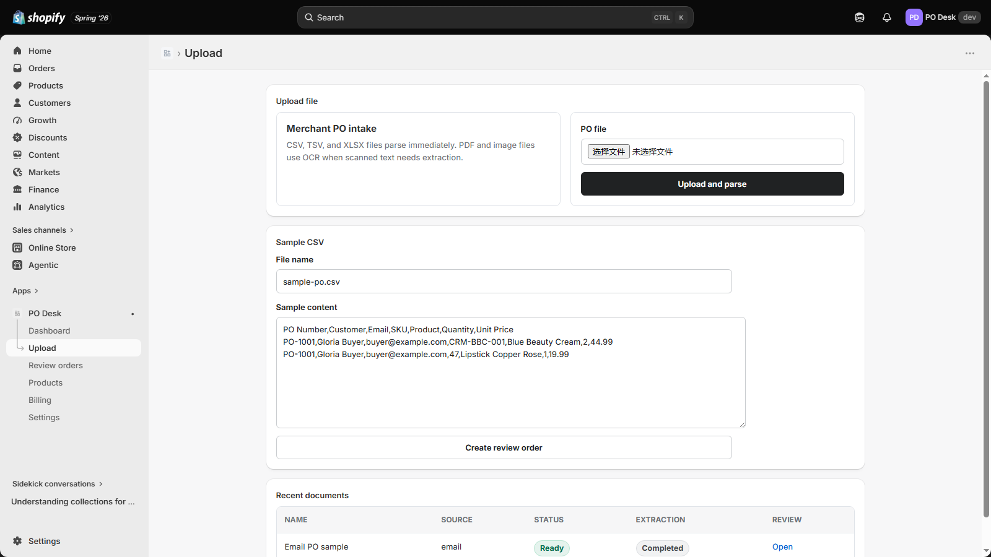The height and width of the screenshot is (557, 991).
Task: Click the Orders sidebar icon
Action: coord(17,68)
